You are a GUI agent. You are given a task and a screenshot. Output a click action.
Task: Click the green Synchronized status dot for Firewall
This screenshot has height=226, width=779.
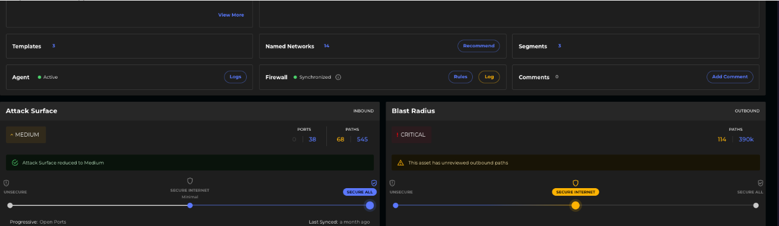[295, 77]
